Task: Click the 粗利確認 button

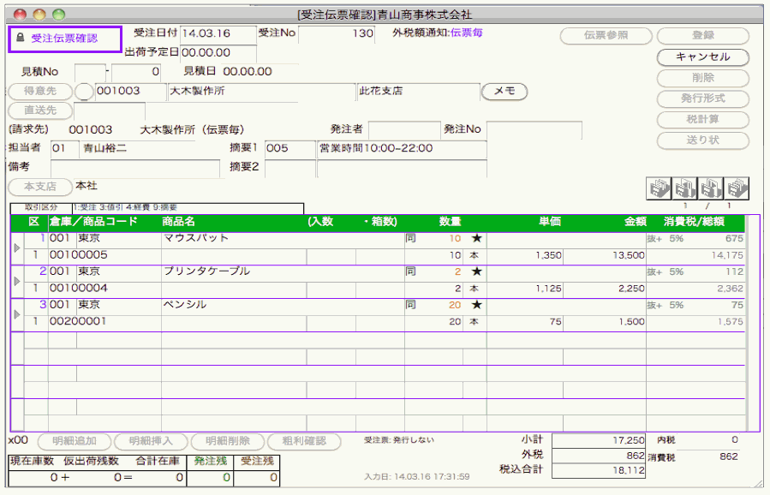Action: (304, 441)
